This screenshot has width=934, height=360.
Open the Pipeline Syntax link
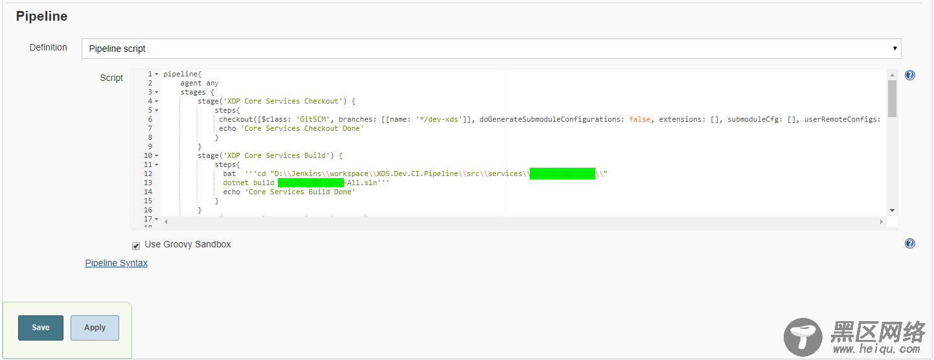[117, 263]
